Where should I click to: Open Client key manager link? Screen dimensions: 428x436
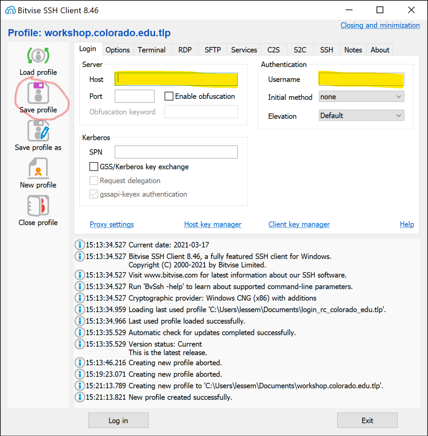point(299,224)
